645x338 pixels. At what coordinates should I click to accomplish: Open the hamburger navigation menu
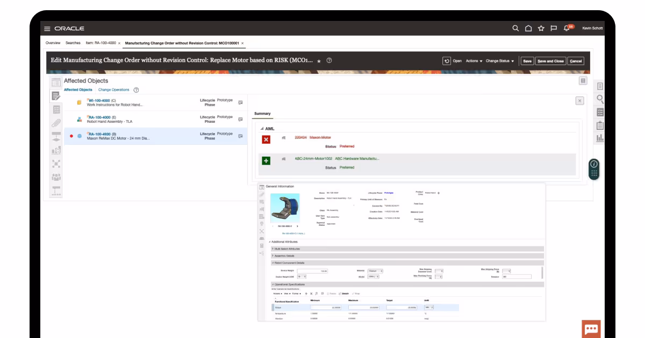(47, 28)
